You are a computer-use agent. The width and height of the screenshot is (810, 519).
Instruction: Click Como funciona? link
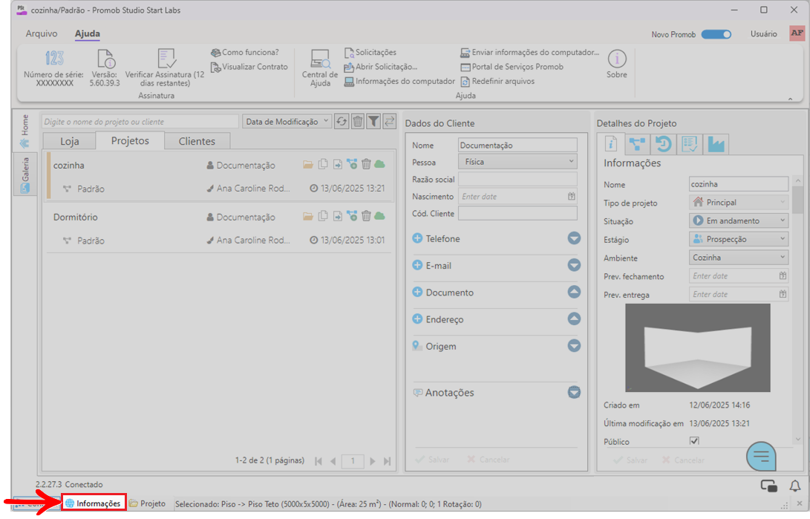point(245,52)
